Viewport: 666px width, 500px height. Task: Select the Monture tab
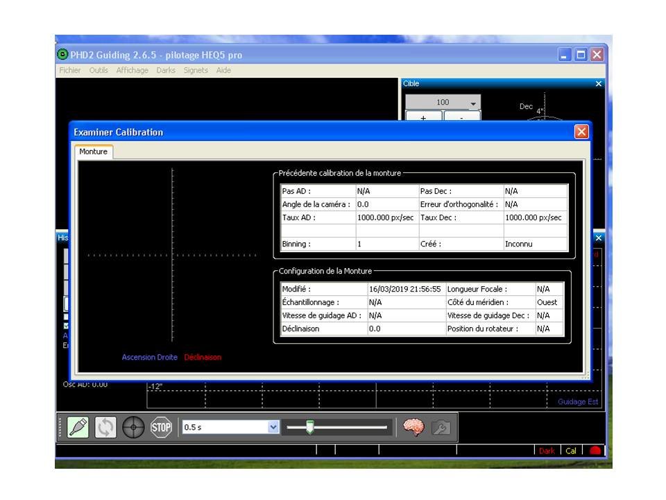click(x=94, y=152)
